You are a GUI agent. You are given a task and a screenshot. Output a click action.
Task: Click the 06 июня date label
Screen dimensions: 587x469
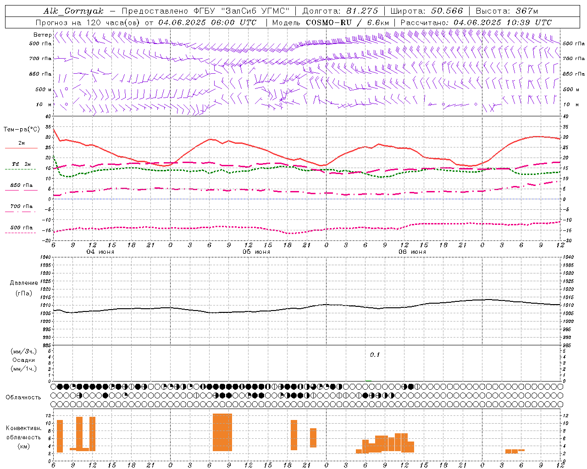click(x=412, y=252)
